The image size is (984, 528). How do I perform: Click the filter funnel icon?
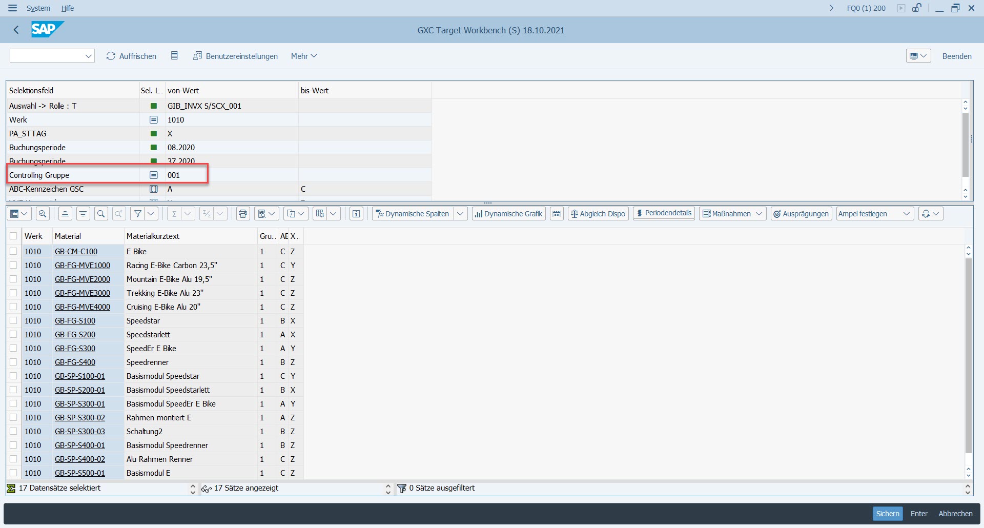(137, 214)
